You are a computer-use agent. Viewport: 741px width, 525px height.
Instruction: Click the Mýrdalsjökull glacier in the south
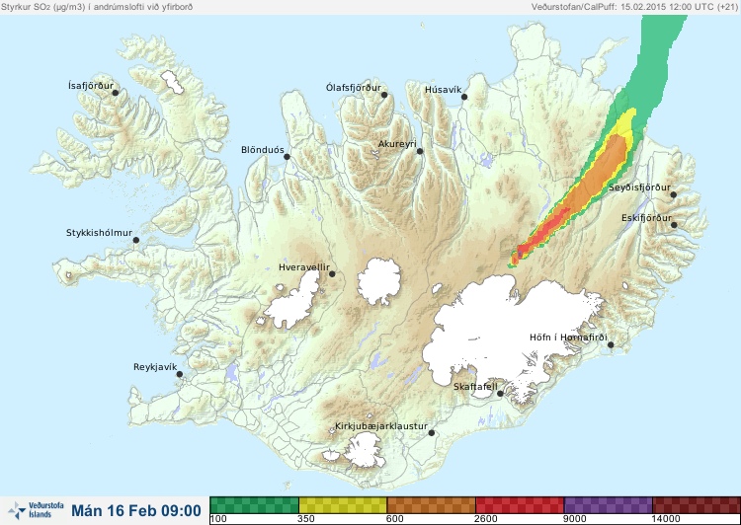pyautogui.click(x=363, y=450)
